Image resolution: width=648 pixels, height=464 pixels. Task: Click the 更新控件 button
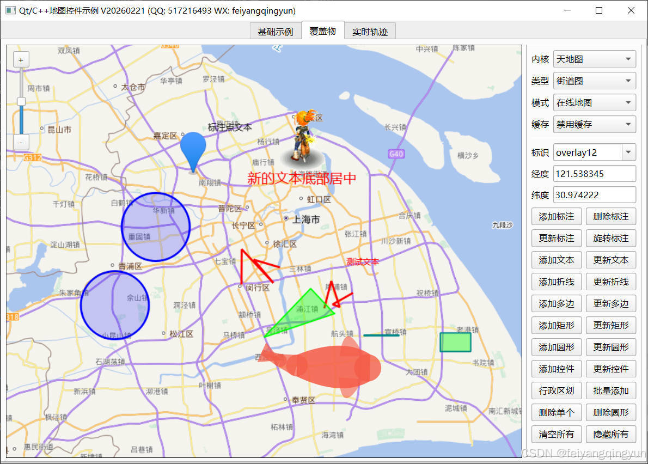611,369
